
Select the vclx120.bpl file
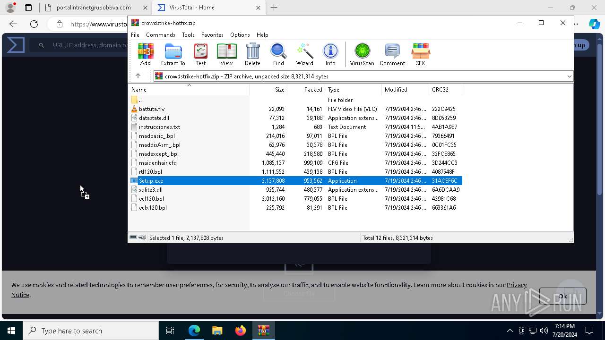tap(296, 208)
